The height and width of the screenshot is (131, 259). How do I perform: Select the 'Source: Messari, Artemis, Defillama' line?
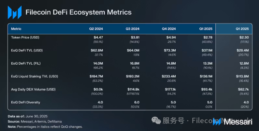(35, 121)
